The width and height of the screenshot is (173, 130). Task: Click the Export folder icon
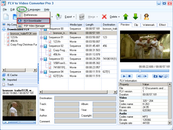(x=58, y=17)
